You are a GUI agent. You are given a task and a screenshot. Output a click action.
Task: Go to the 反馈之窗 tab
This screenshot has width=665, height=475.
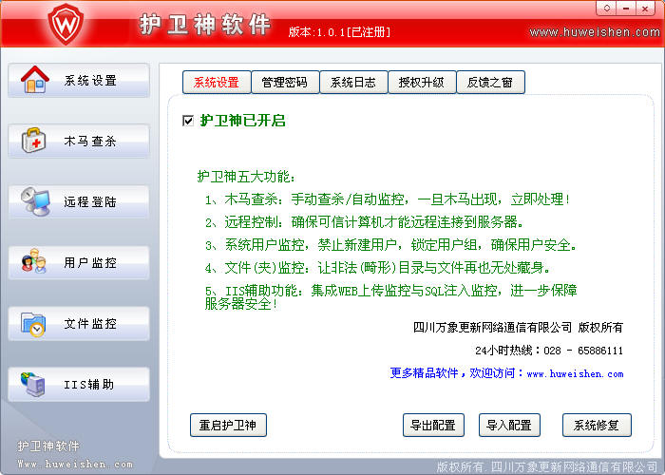click(x=490, y=83)
